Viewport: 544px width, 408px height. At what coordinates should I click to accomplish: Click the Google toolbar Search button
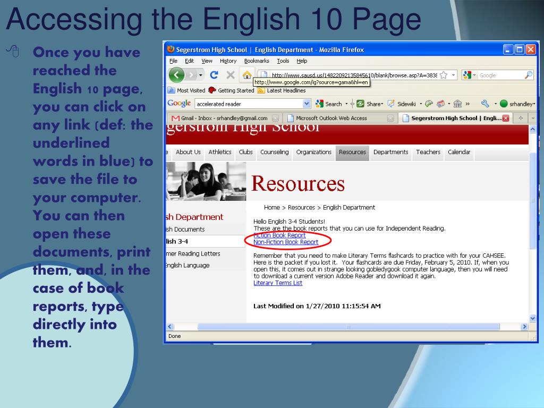pos(328,104)
